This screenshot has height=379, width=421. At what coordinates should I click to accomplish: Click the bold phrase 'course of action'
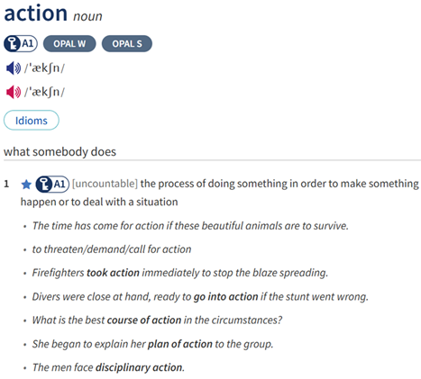point(144,320)
